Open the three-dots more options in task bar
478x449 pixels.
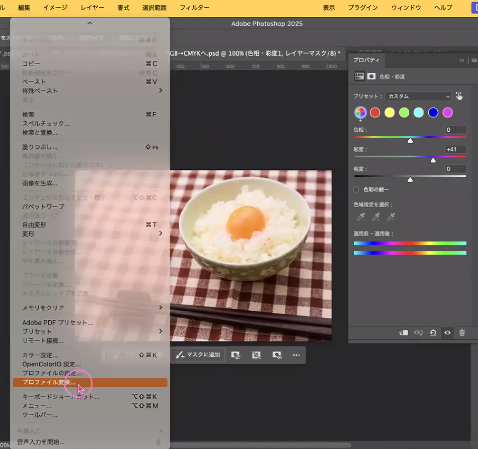coord(296,355)
